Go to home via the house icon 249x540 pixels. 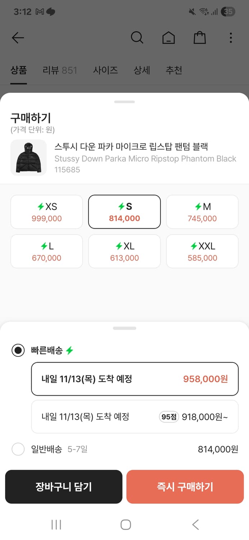[168, 37]
